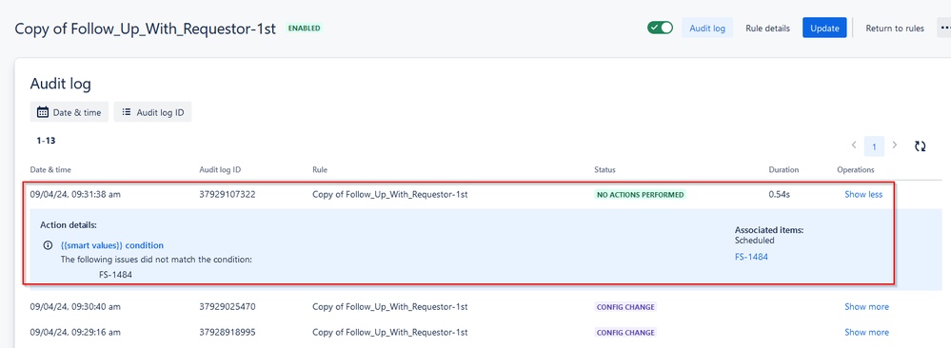Screen dimensions: 951x348
Task: Open associated item FS-1484 link
Action: point(751,257)
